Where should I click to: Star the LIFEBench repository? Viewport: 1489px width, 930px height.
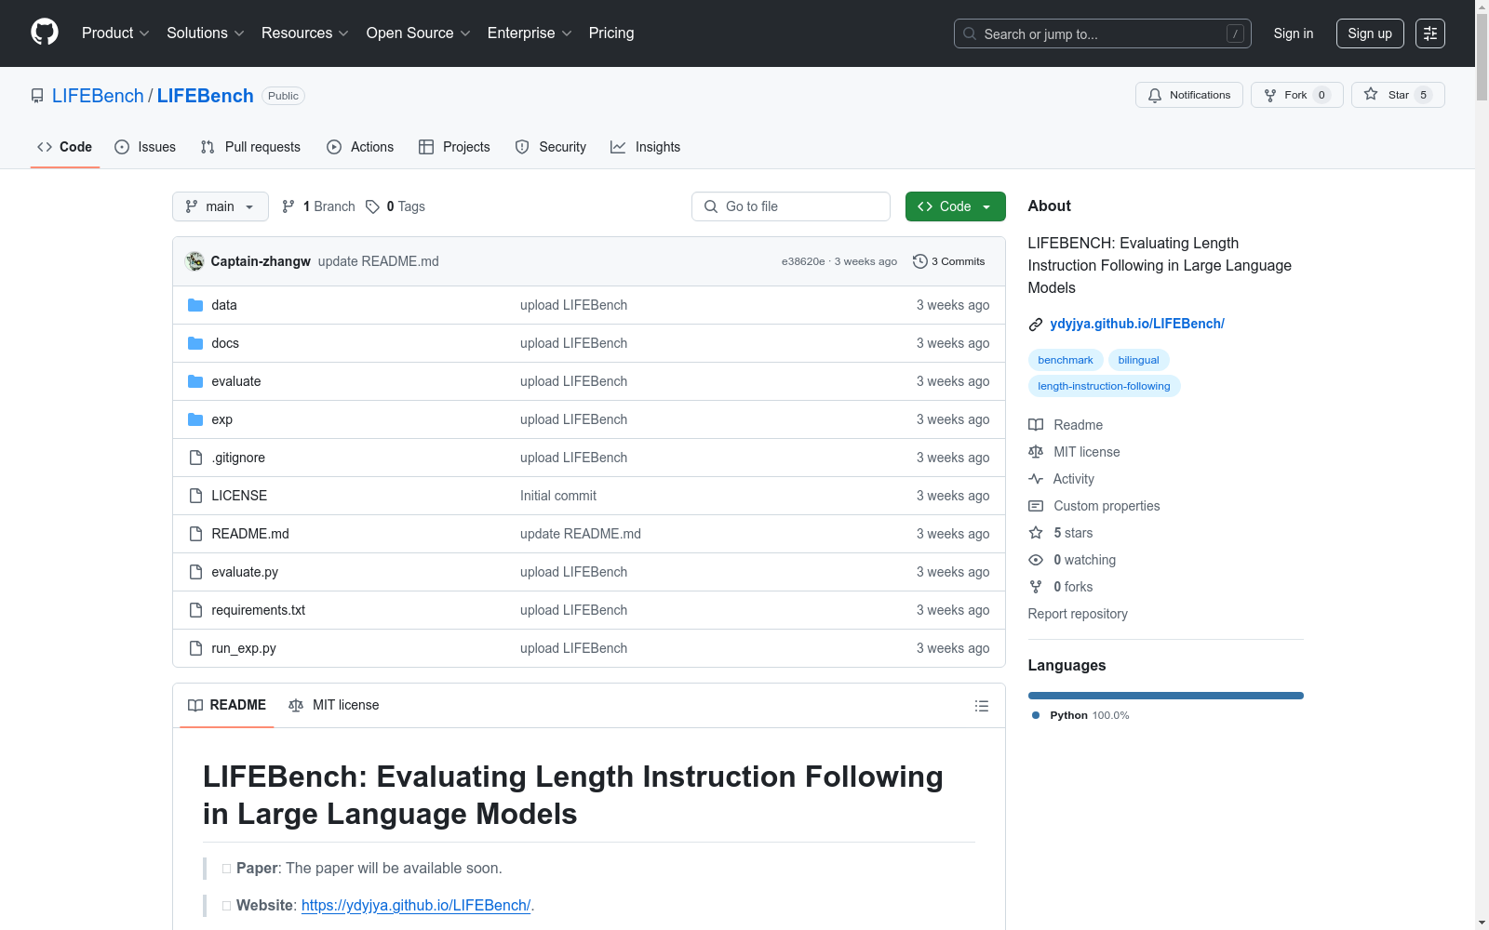(1398, 95)
